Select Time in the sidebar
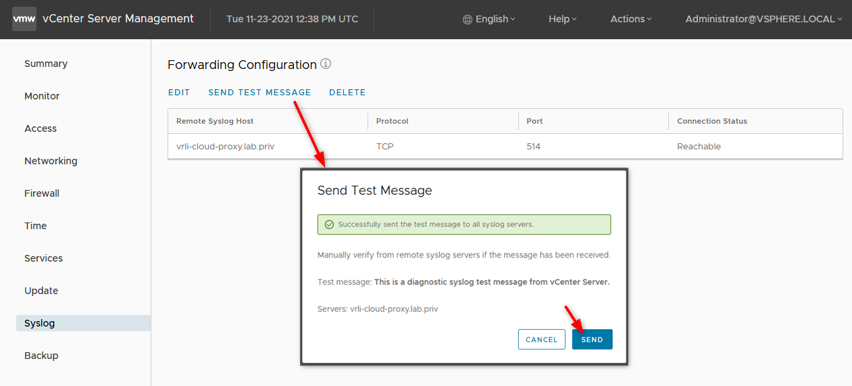 tap(35, 226)
